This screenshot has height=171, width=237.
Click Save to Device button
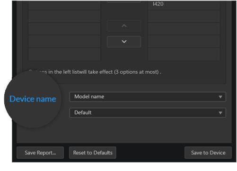[x=208, y=153]
